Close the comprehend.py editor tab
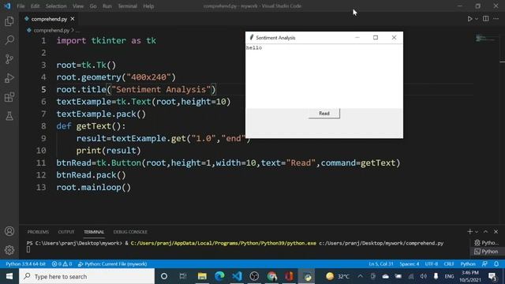 [73, 19]
